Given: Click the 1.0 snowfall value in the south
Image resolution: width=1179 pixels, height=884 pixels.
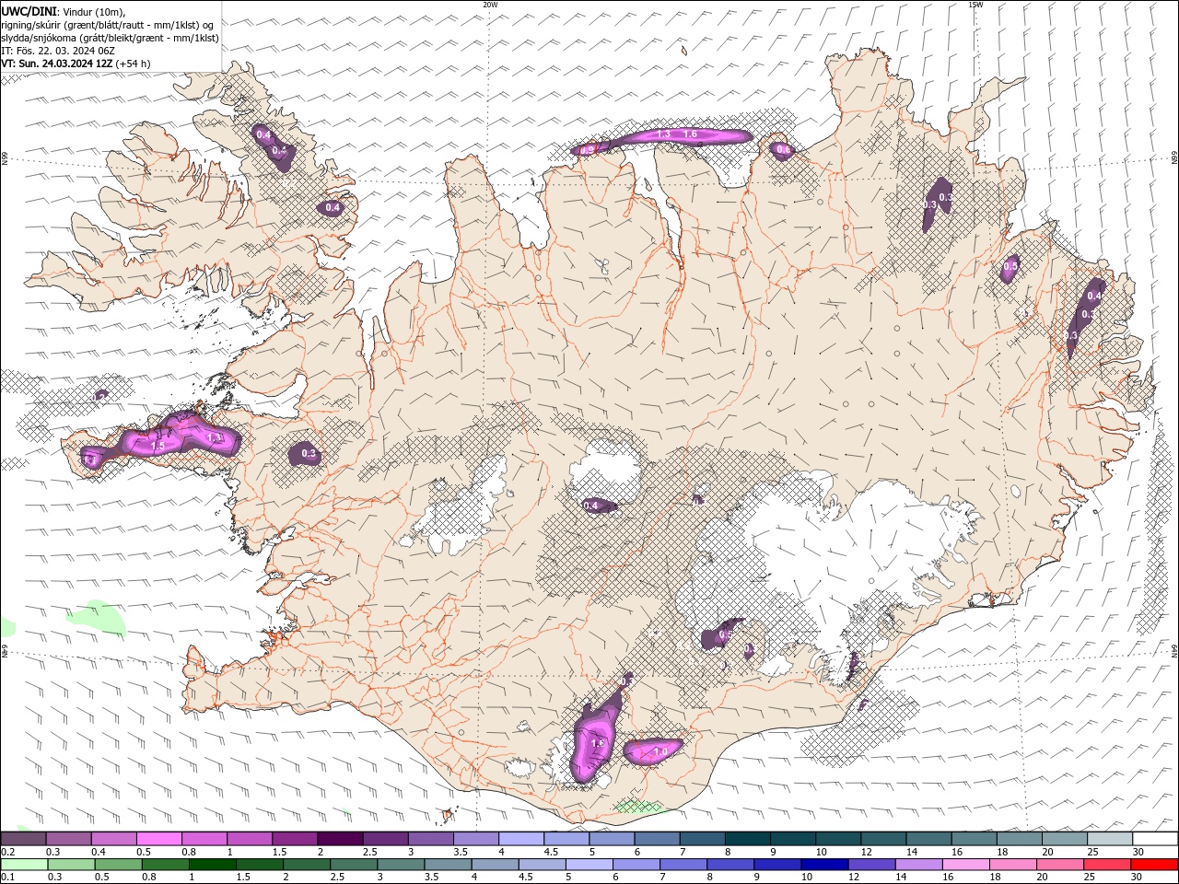Looking at the screenshot, I should (x=660, y=752).
